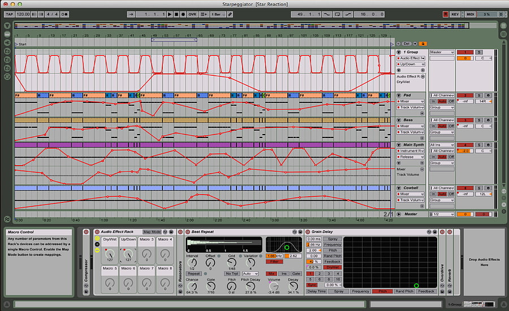Click the TAP tempo button

tap(9, 14)
